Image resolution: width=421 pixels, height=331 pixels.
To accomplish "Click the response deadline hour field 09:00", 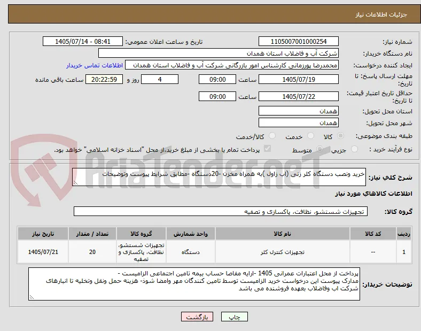I will (x=217, y=80).
